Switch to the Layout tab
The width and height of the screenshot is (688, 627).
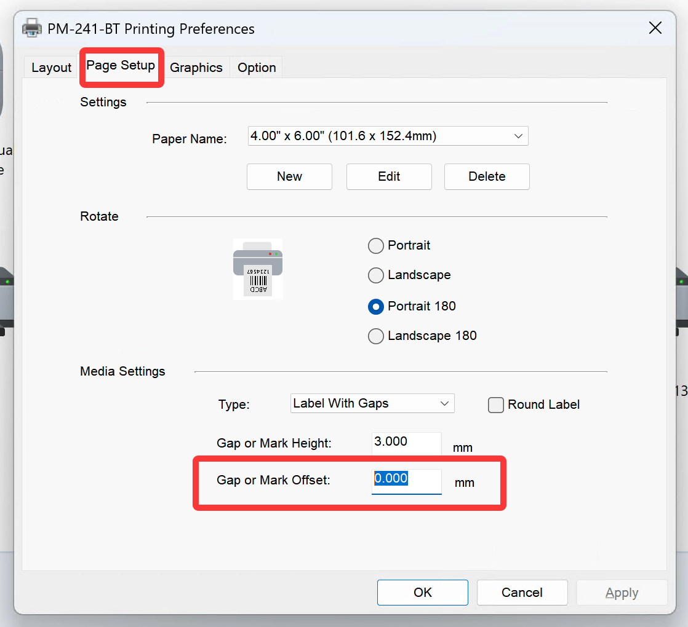pyautogui.click(x=51, y=68)
